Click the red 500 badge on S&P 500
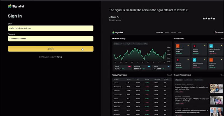 tap(129, 66)
